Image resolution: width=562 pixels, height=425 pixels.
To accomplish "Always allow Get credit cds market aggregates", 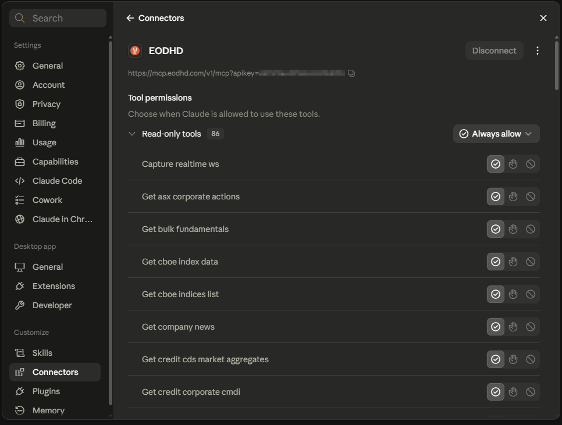I will pos(496,359).
